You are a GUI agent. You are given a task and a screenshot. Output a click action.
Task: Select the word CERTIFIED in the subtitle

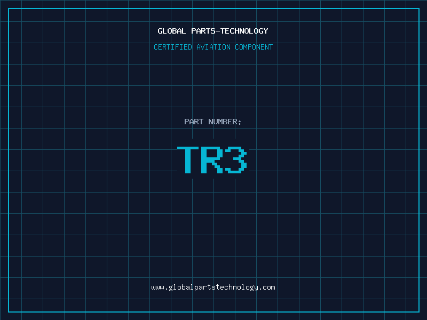(x=173, y=47)
